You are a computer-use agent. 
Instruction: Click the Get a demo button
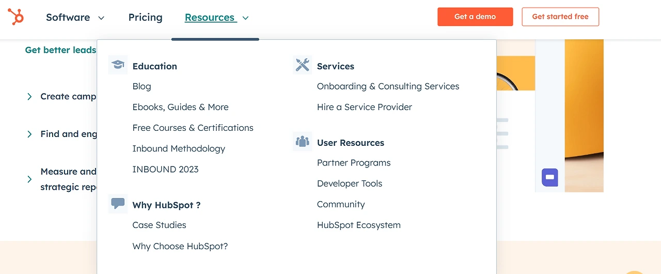coord(475,17)
